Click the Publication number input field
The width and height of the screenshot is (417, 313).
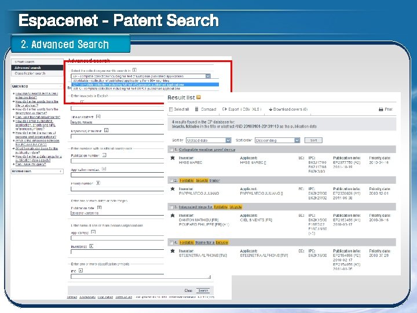pos(117,161)
